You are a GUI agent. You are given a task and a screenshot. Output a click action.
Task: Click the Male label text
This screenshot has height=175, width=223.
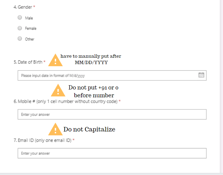[29, 18]
